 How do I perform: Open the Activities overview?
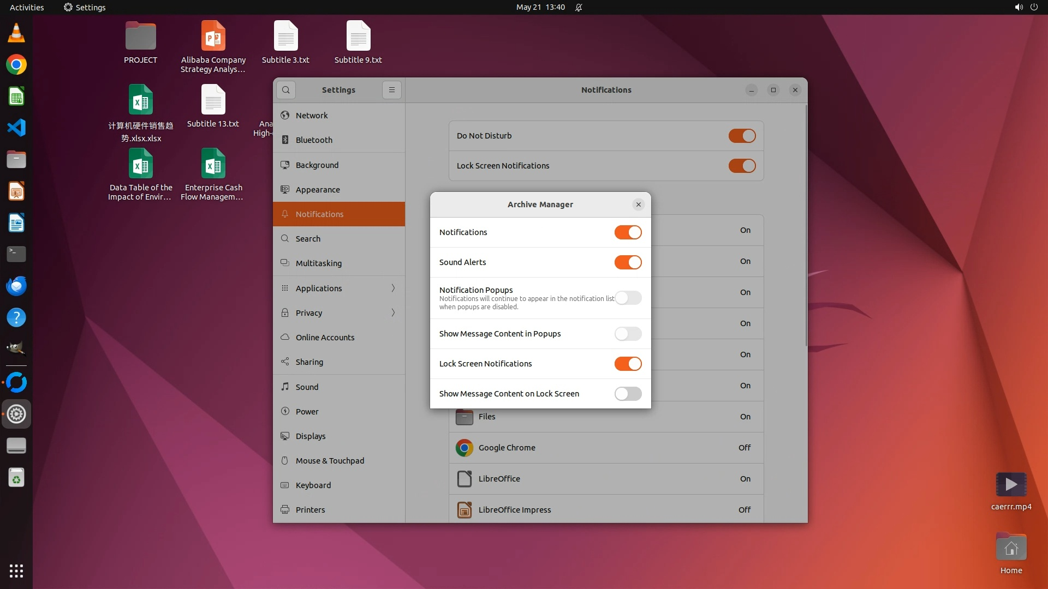[27, 7]
